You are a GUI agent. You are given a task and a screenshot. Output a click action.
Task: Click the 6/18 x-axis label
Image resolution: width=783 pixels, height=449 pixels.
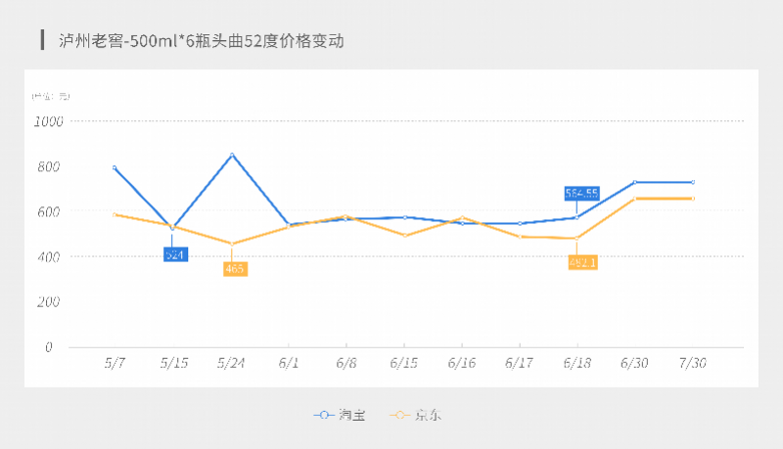577,363
